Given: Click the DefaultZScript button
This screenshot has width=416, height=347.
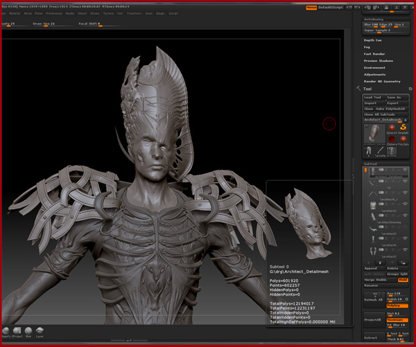Looking at the screenshot, I should (x=331, y=8).
